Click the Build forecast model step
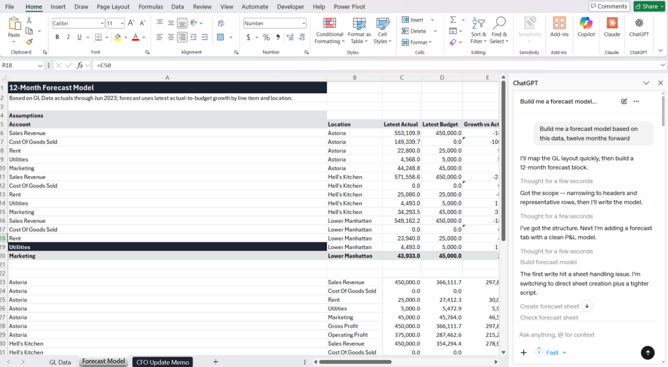This screenshot has height=367, width=668. click(x=548, y=262)
